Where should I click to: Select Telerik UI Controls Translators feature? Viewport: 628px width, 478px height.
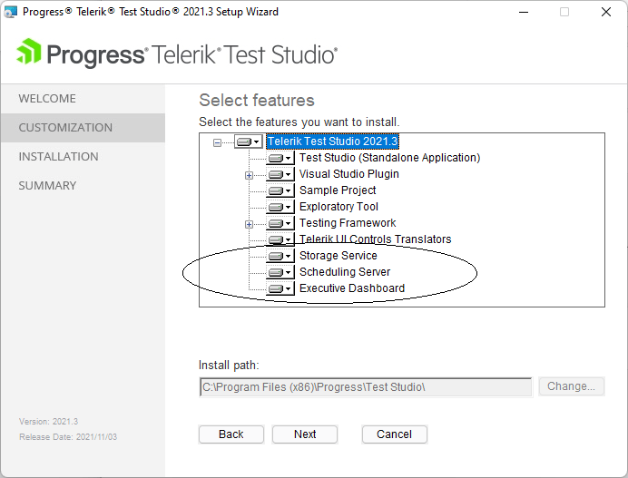376,239
